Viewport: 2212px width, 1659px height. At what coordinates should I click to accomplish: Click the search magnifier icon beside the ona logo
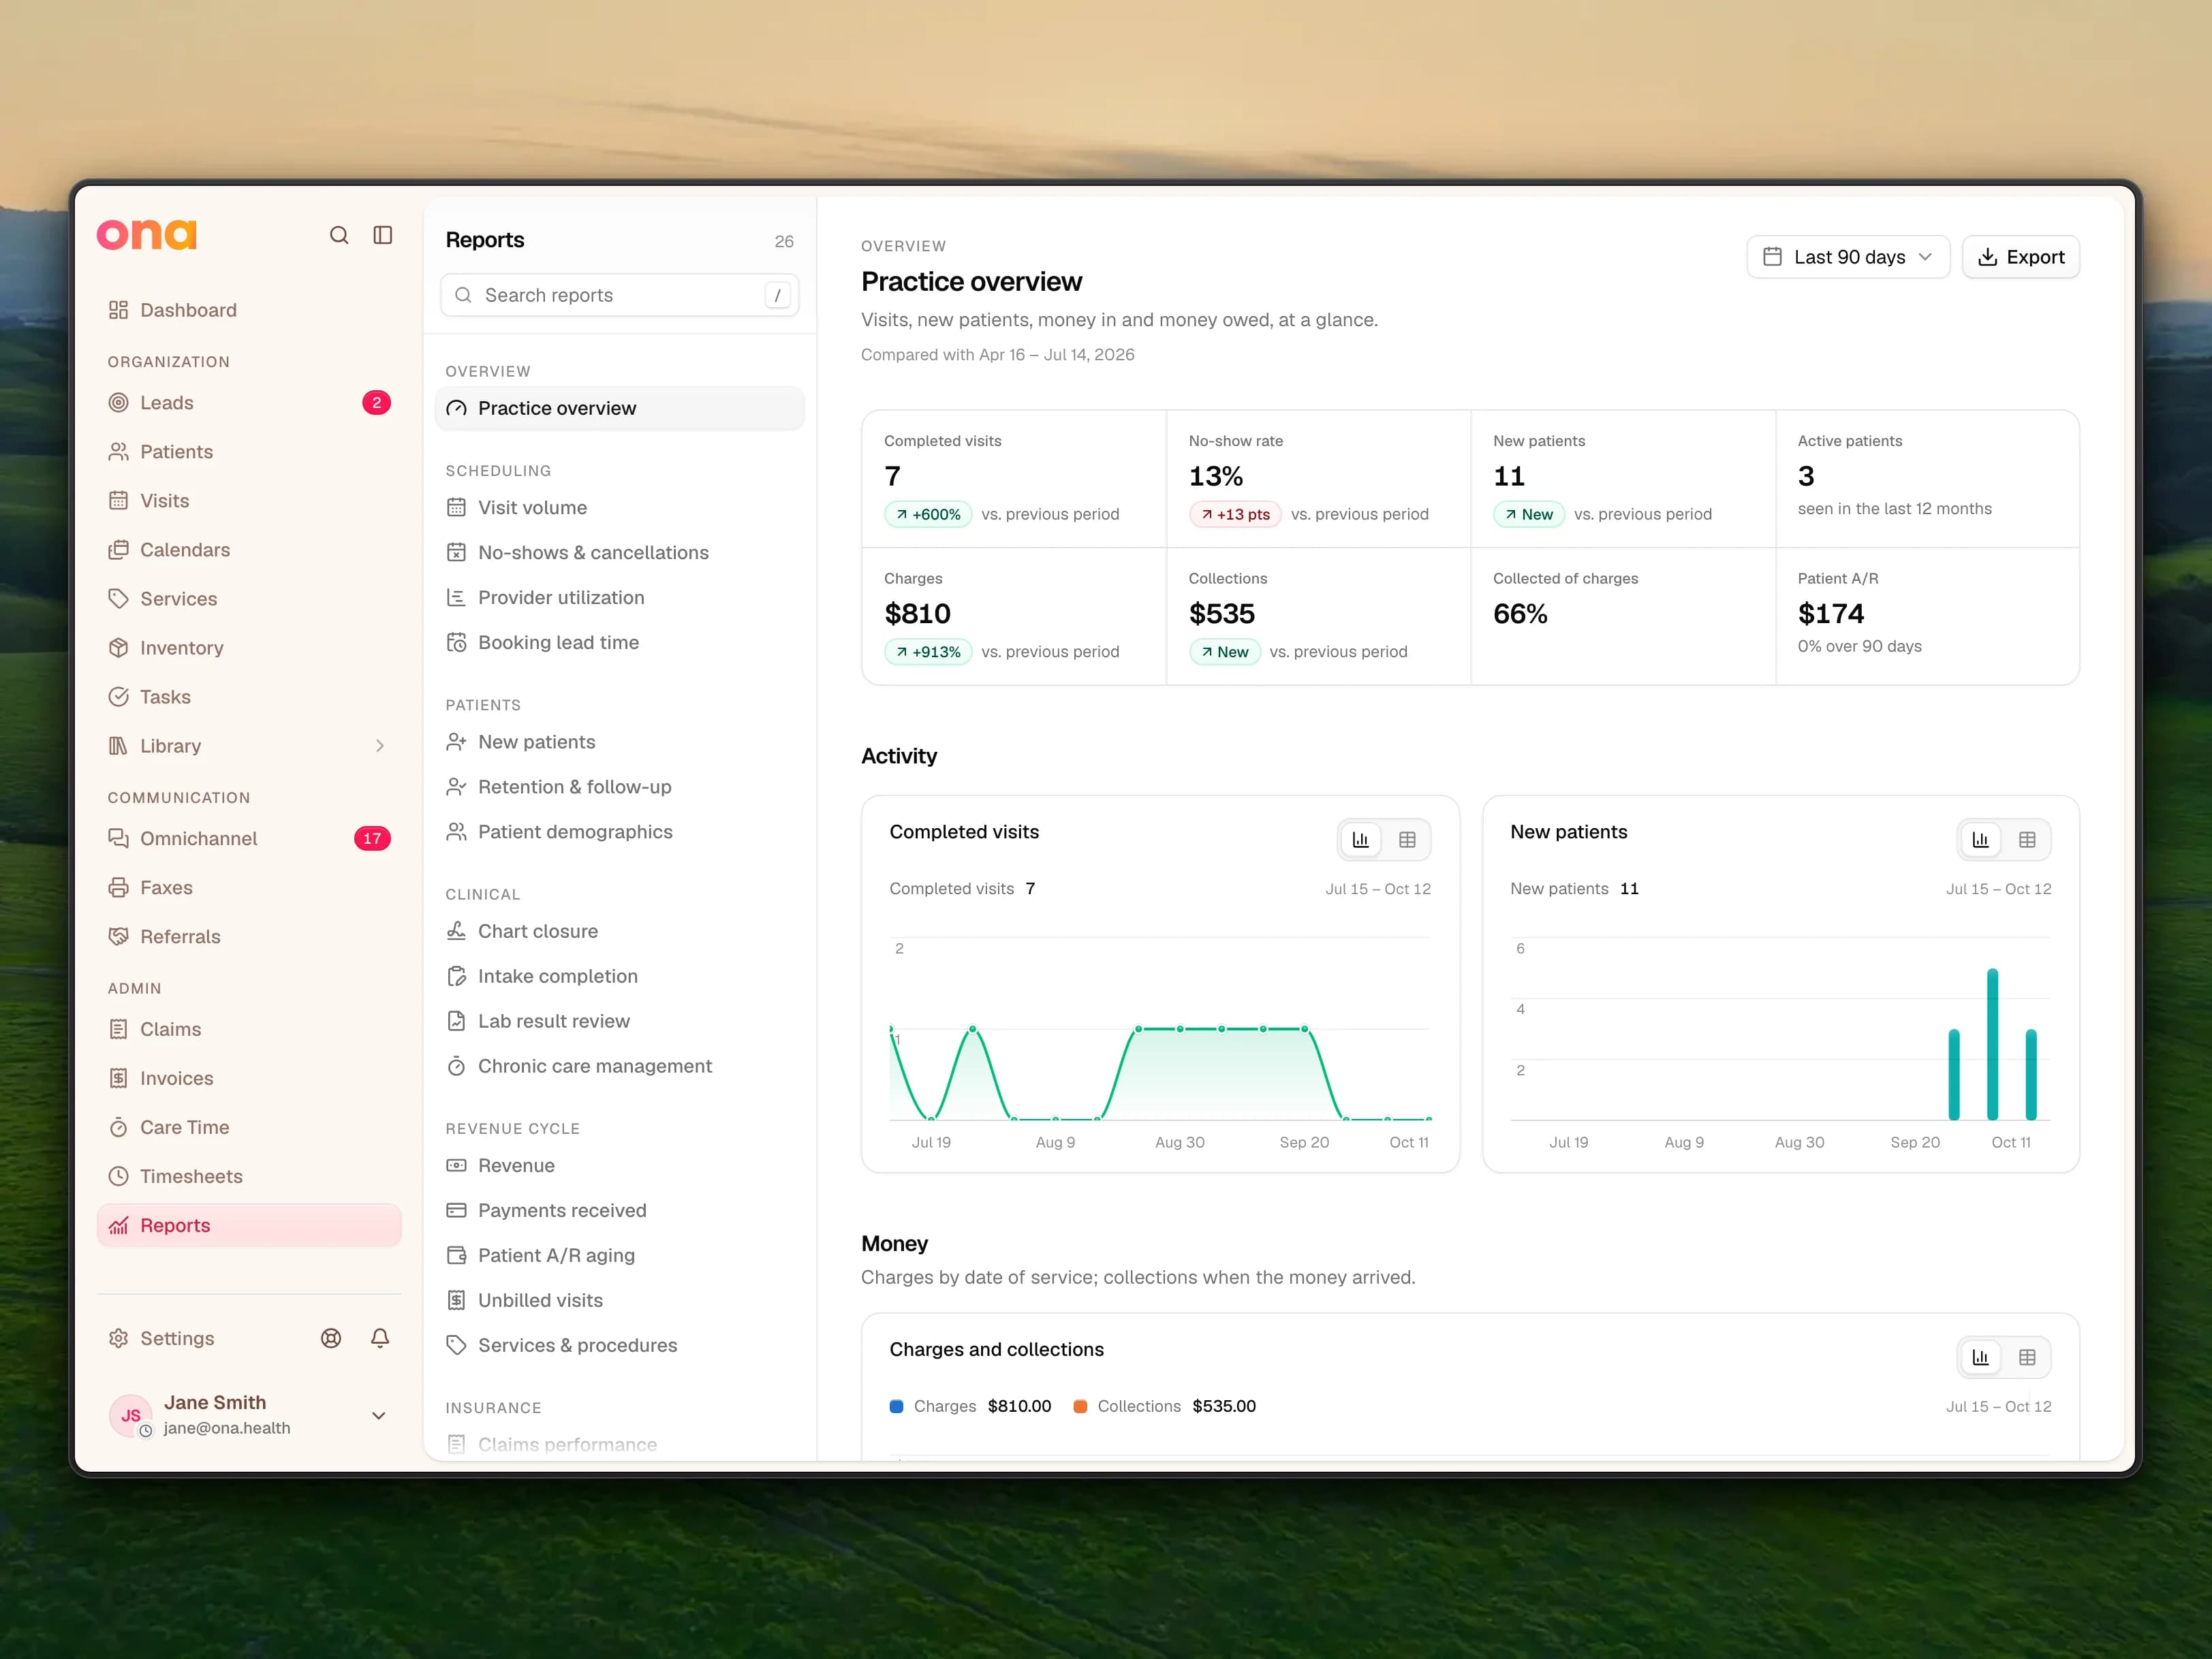pyautogui.click(x=339, y=235)
